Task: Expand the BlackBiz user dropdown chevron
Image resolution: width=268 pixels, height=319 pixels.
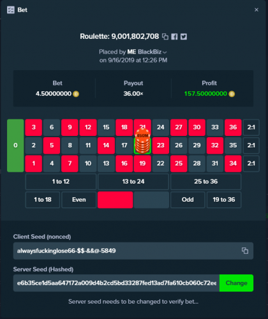Action: point(165,52)
